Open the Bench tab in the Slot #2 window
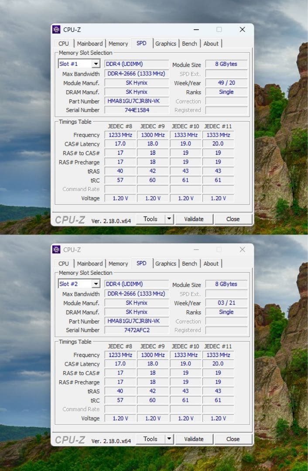 click(x=189, y=263)
